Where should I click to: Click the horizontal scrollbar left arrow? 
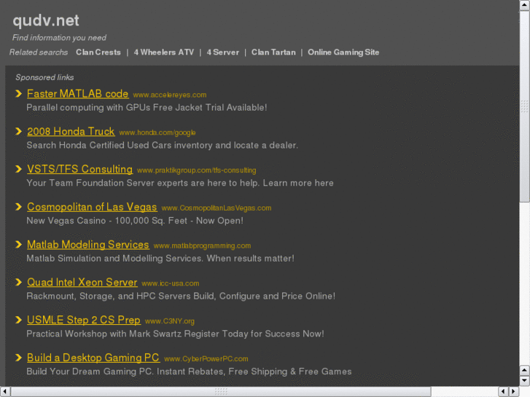(x=5, y=392)
